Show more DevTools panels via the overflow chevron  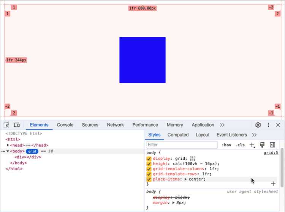222,125
